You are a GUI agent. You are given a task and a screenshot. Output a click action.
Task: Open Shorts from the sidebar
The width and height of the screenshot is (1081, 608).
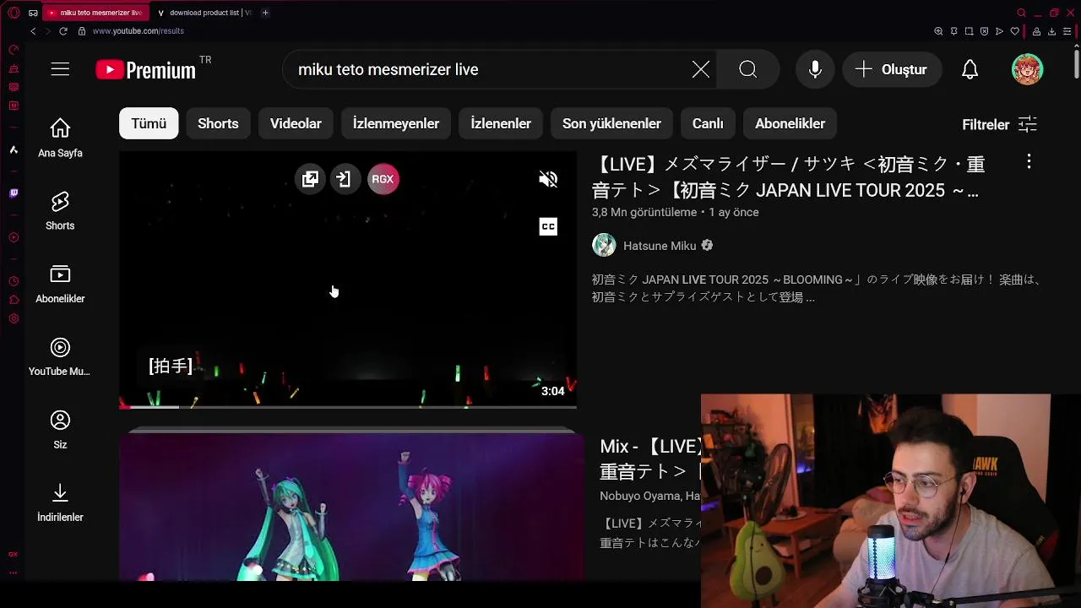(60, 210)
